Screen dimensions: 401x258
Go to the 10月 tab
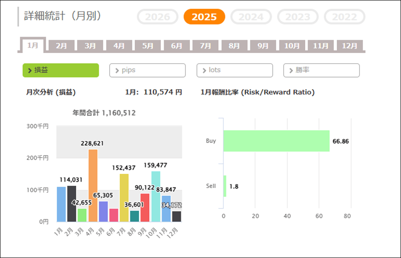tap(292, 45)
